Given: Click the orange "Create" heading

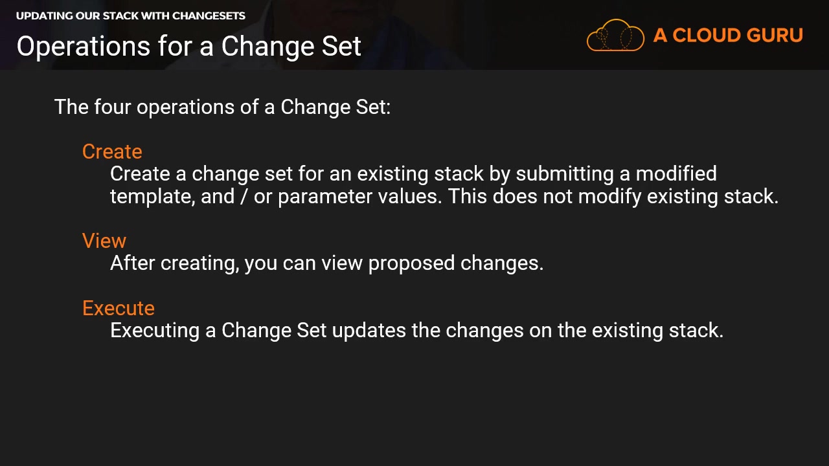Looking at the screenshot, I should point(112,151).
